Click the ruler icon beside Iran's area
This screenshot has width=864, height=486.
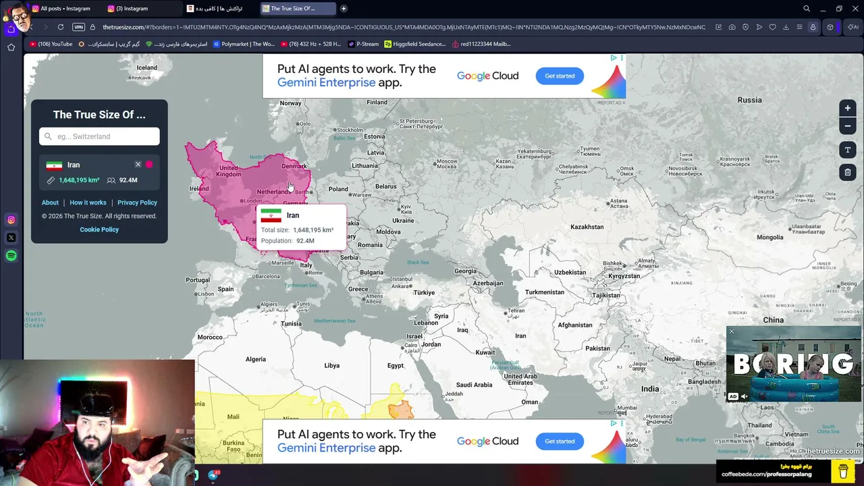tap(51, 180)
